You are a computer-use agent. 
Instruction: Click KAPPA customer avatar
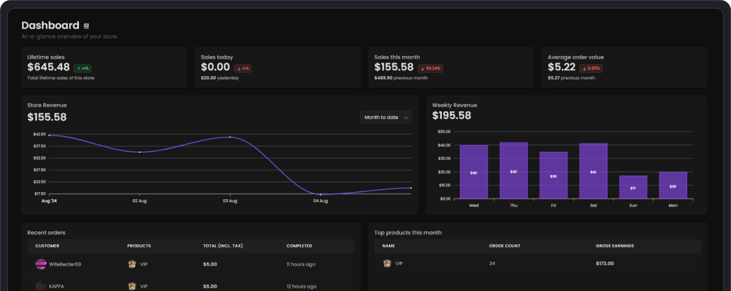(x=41, y=286)
